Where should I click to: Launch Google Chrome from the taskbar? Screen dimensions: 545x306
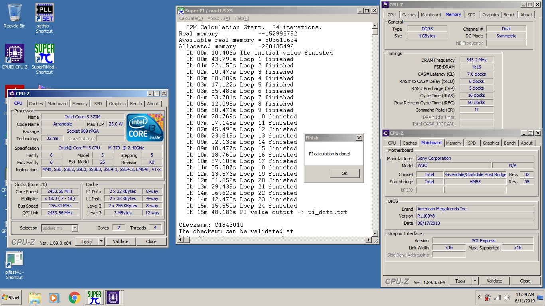click(x=74, y=298)
